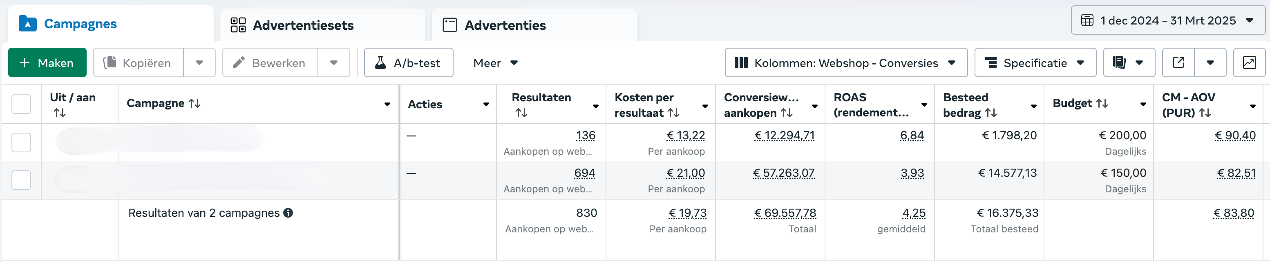Sort by Budget column arrows
The height and width of the screenshot is (263, 1270).
pyautogui.click(x=1102, y=103)
